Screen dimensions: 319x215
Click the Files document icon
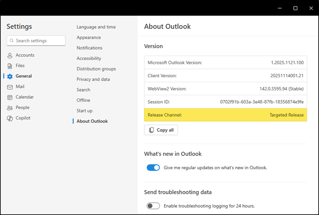click(x=10, y=66)
